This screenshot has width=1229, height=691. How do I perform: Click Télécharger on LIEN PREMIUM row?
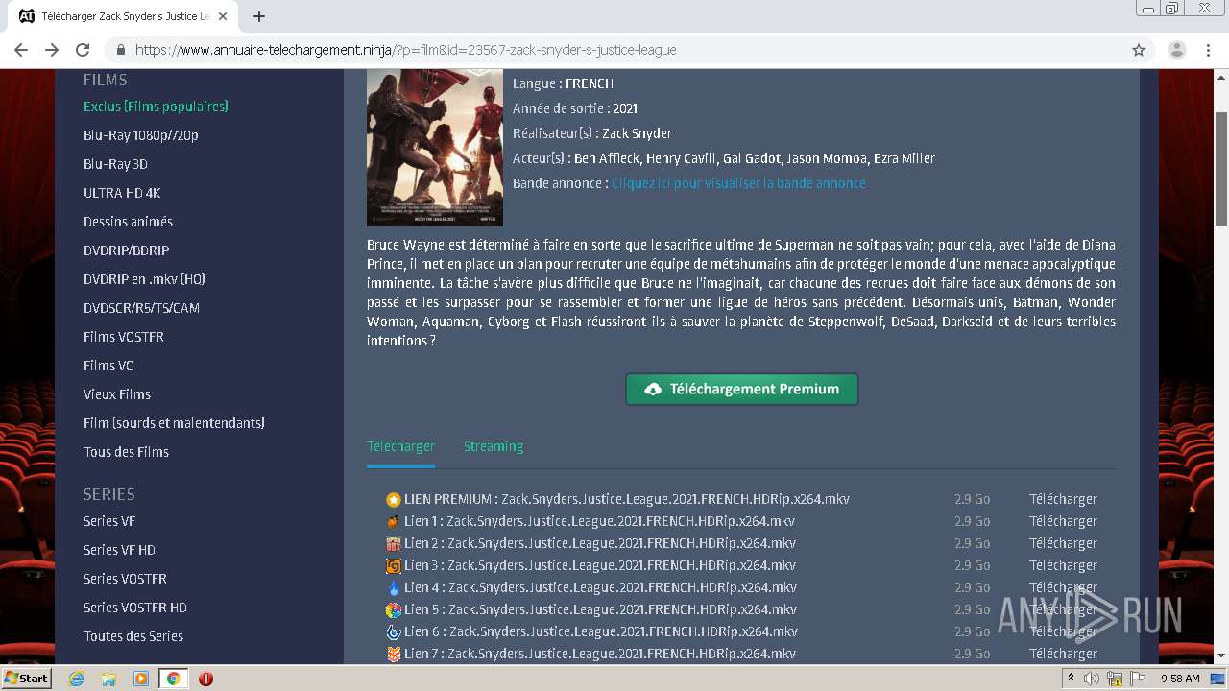point(1063,499)
